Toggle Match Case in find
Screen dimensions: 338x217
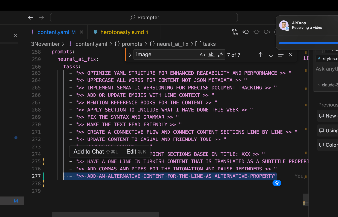pos(202,55)
